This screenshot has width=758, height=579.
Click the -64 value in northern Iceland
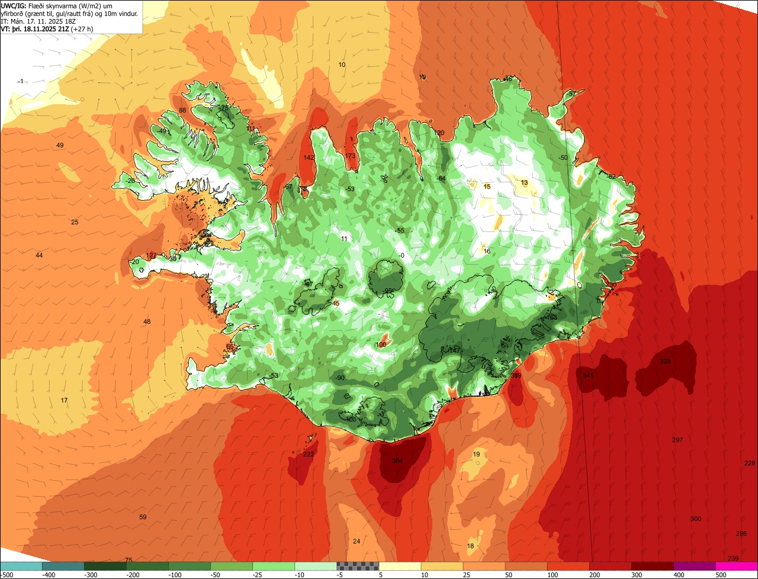(441, 178)
